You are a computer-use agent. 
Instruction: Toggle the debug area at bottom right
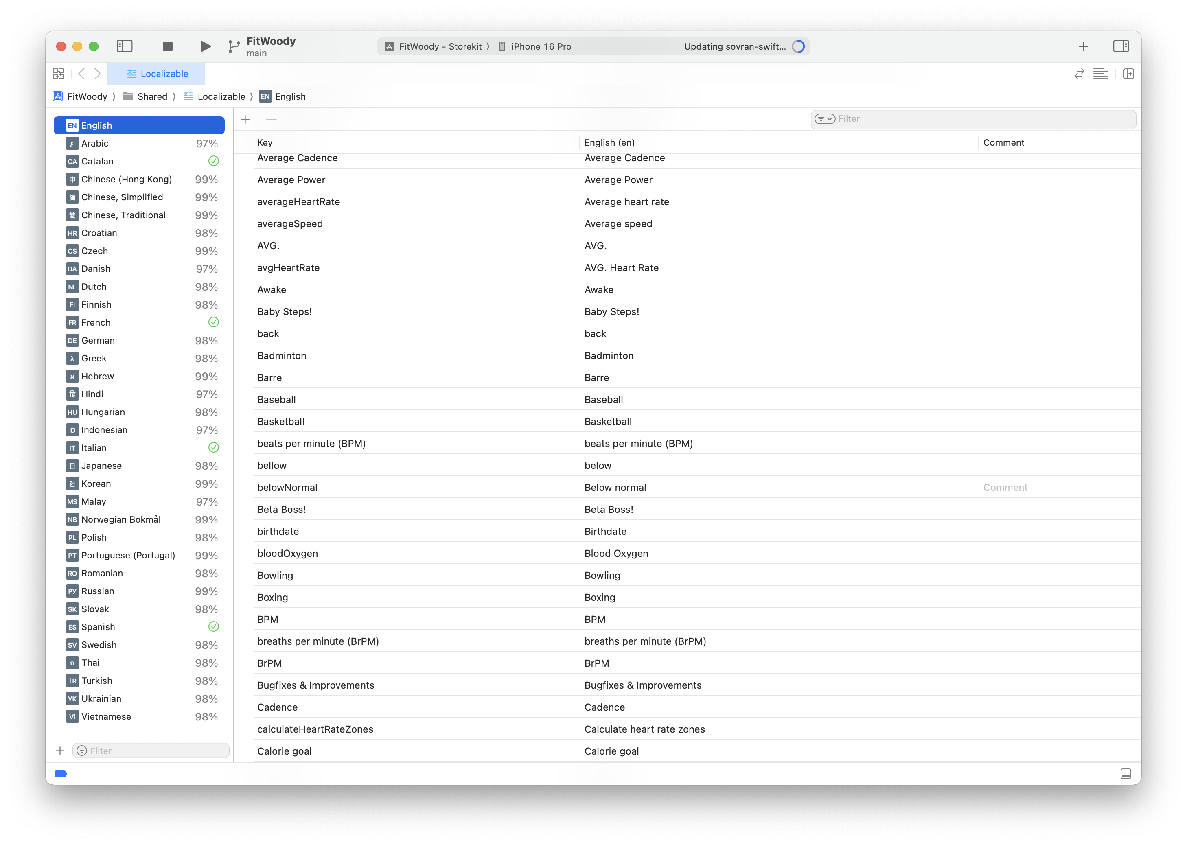tap(1126, 774)
